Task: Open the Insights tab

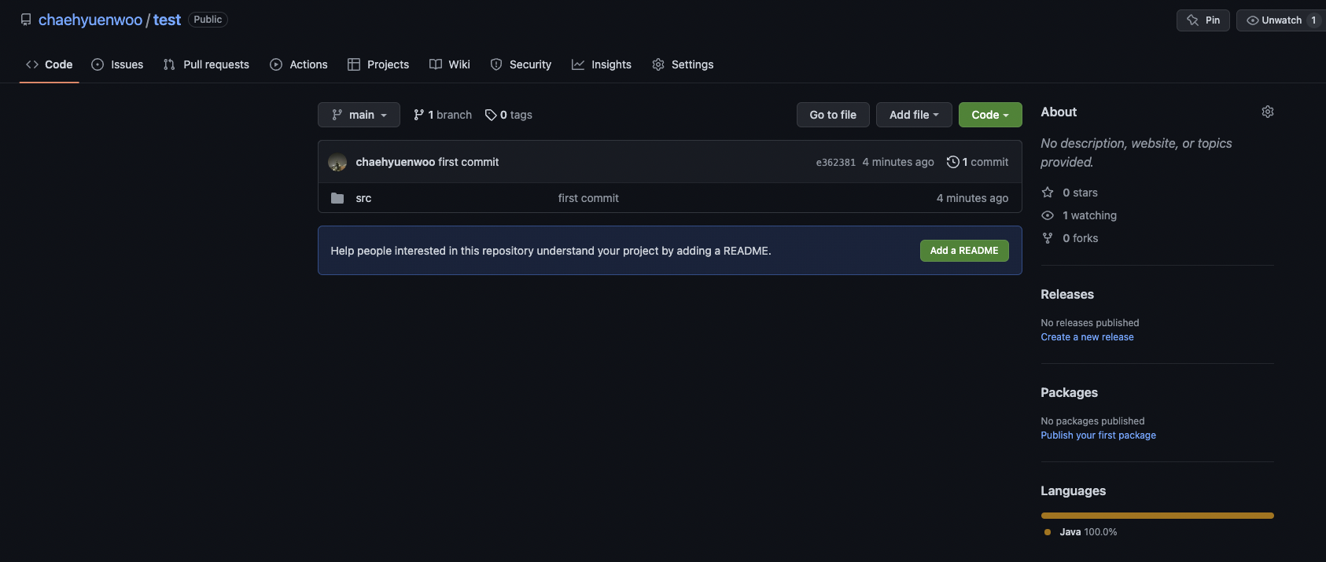Action: [602, 64]
